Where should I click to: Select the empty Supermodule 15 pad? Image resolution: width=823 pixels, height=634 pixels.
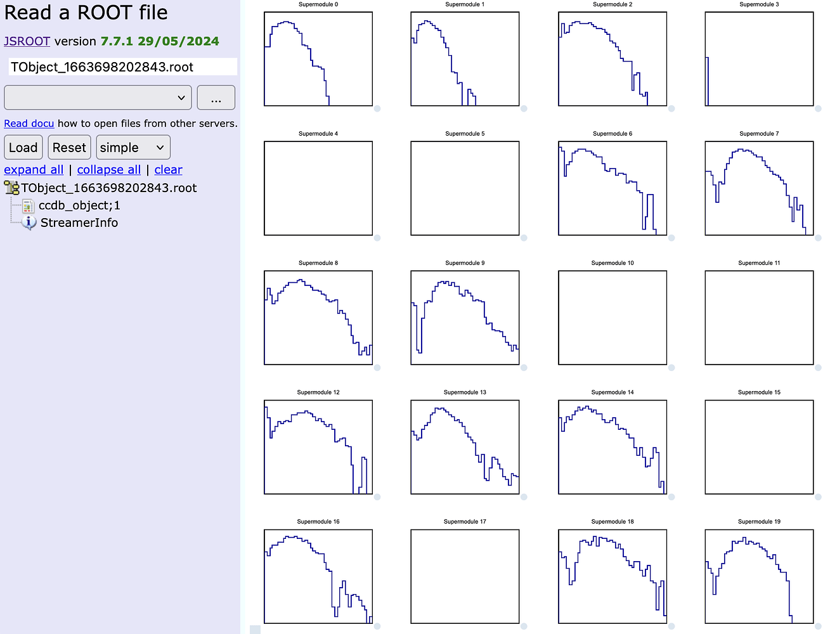(759, 447)
